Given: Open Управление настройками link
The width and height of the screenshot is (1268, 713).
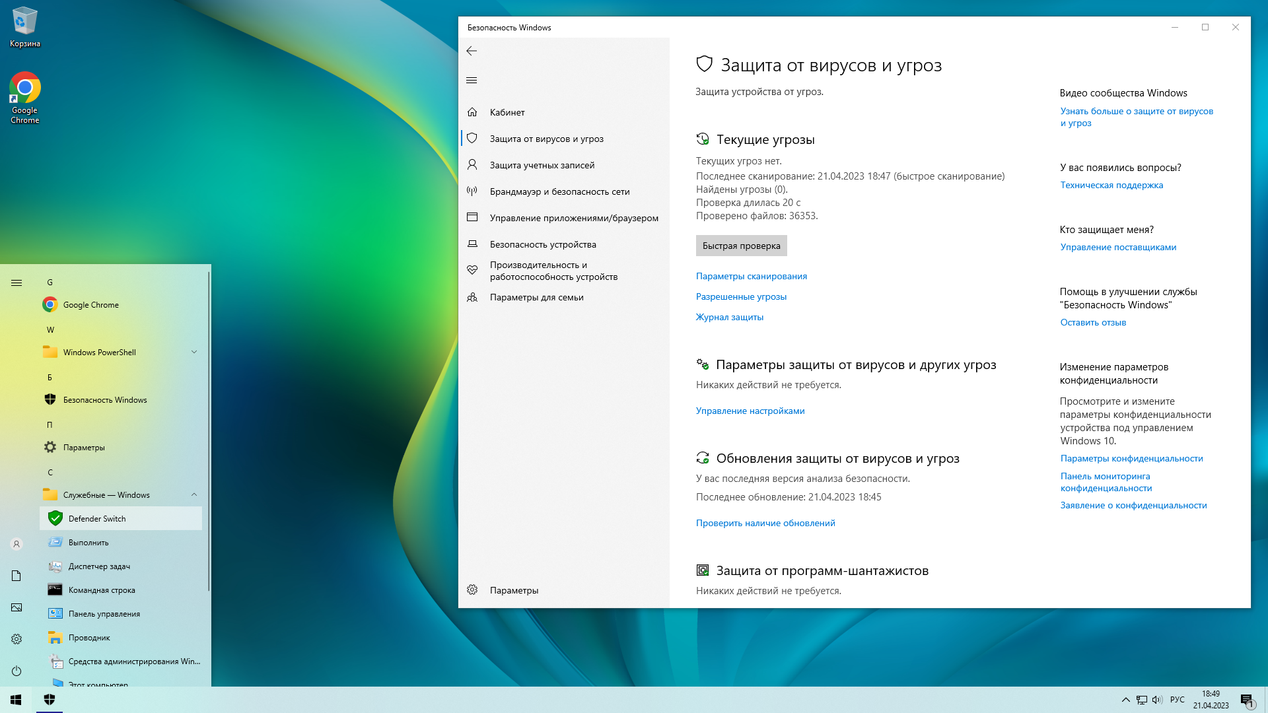Looking at the screenshot, I should (x=750, y=411).
